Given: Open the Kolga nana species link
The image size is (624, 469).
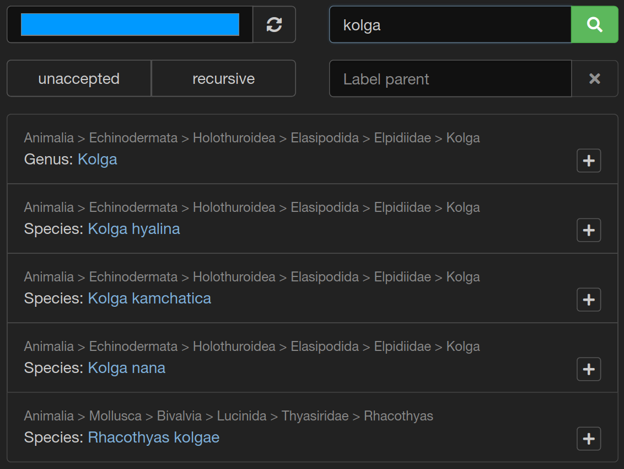Looking at the screenshot, I should 127,368.
